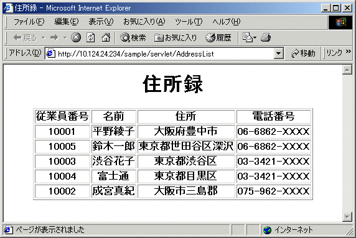Select employee number 10002 cell
Viewport: 356px width, 238px height.
[x=62, y=191]
